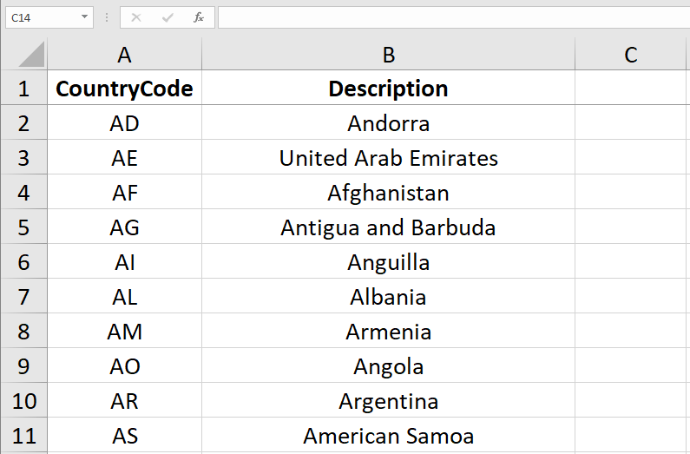Click the Description header cell
The height and width of the screenshot is (454, 690).
tap(388, 89)
